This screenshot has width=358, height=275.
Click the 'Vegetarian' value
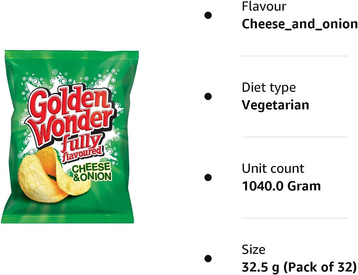(x=275, y=105)
